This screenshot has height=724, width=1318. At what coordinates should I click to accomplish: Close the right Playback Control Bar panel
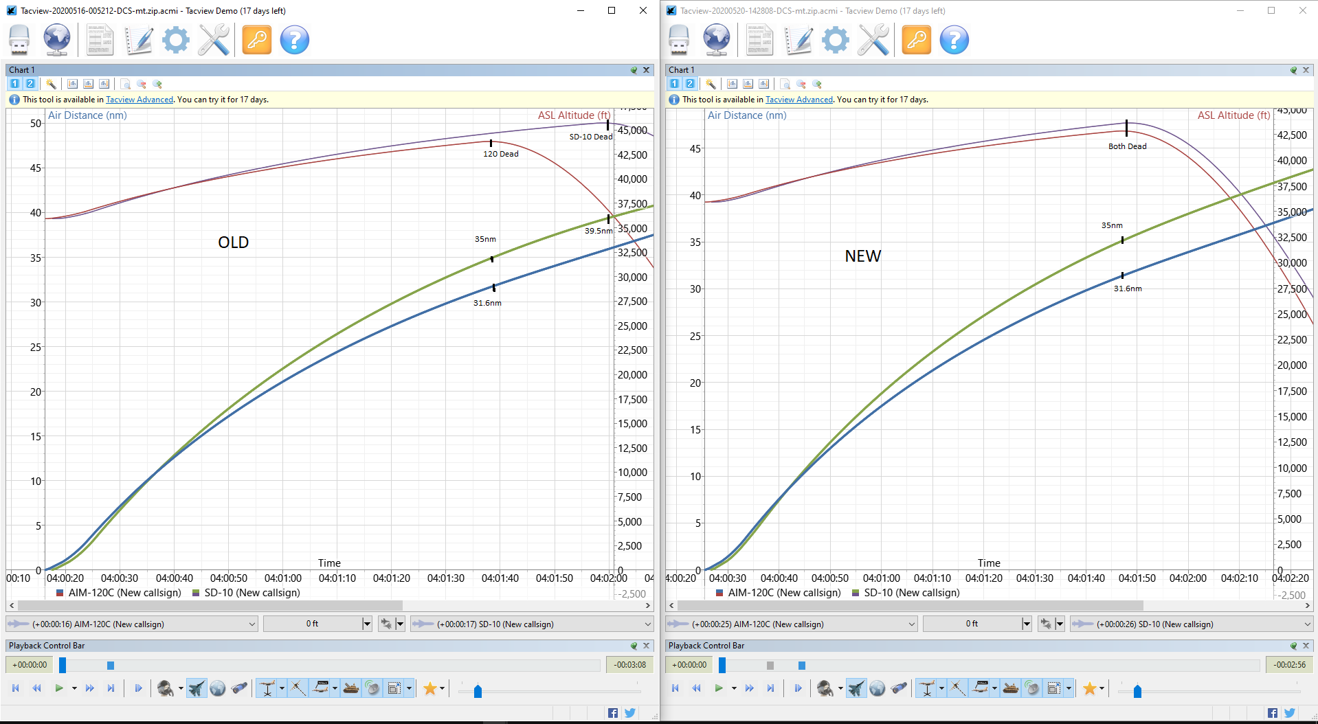pos(1306,646)
